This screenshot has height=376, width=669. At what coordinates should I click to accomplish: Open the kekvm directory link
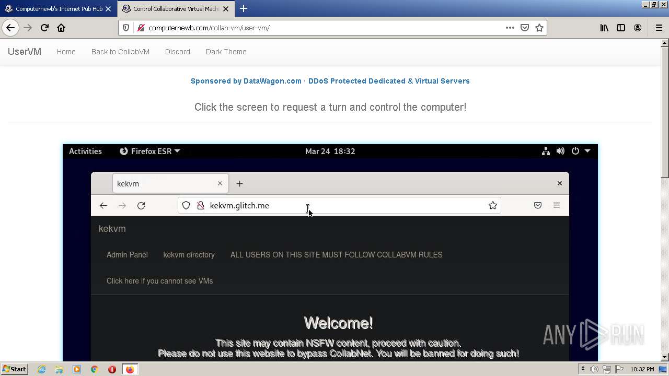189,255
